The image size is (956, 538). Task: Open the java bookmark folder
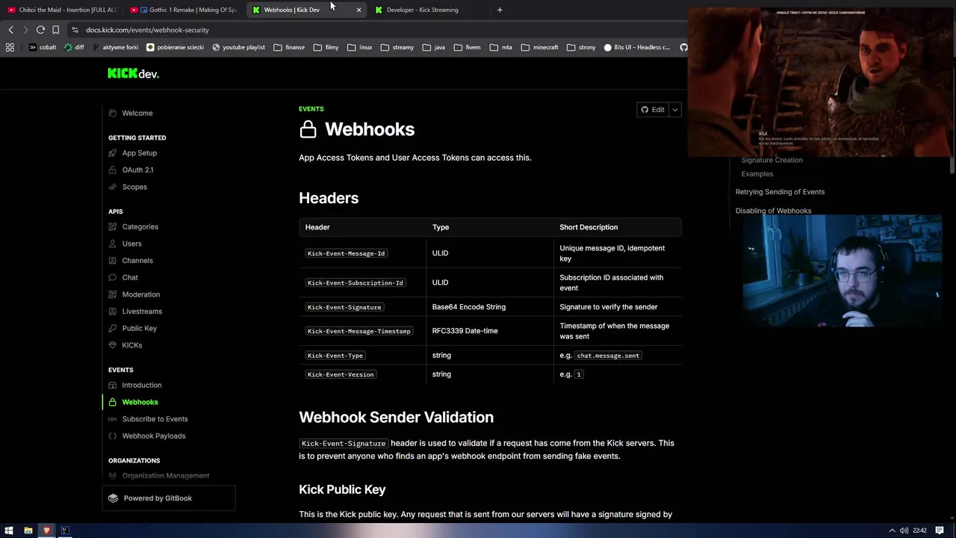(433, 47)
